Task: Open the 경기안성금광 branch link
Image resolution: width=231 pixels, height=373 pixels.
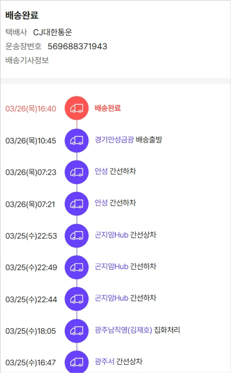Action: click(114, 140)
